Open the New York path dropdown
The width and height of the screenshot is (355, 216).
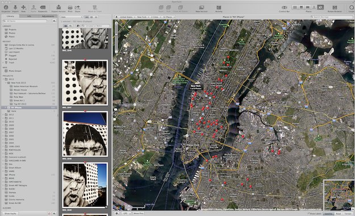pos(143,17)
